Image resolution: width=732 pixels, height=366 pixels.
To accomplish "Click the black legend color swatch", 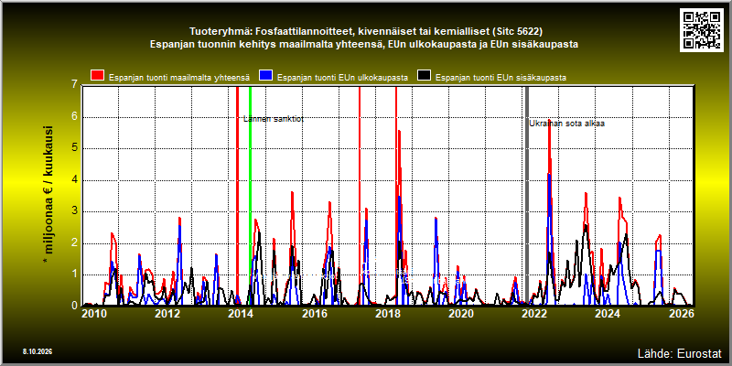I will pos(424,76).
